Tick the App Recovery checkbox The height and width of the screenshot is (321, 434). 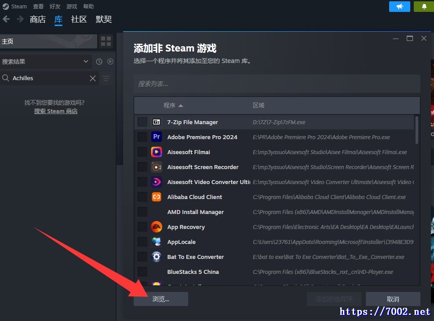pyautogui.click(x=142, y=227)
